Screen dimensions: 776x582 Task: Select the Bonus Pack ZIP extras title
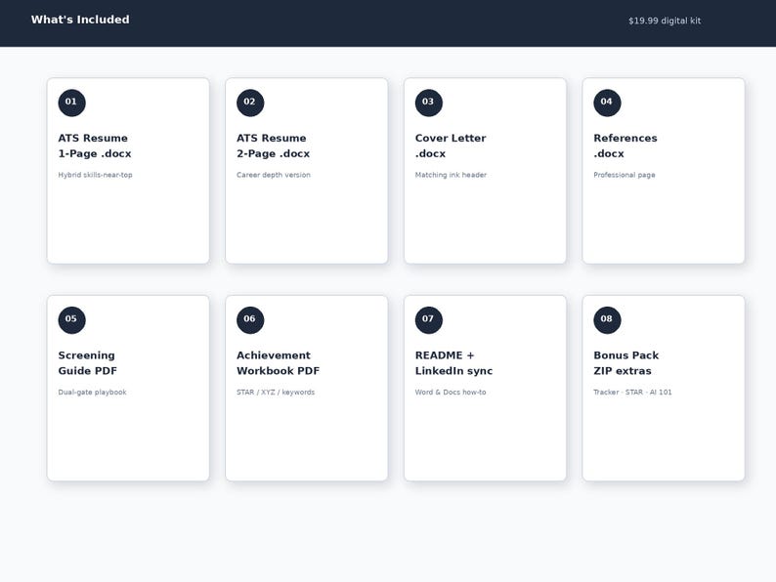pyautogui.click(x=626, y=363)
